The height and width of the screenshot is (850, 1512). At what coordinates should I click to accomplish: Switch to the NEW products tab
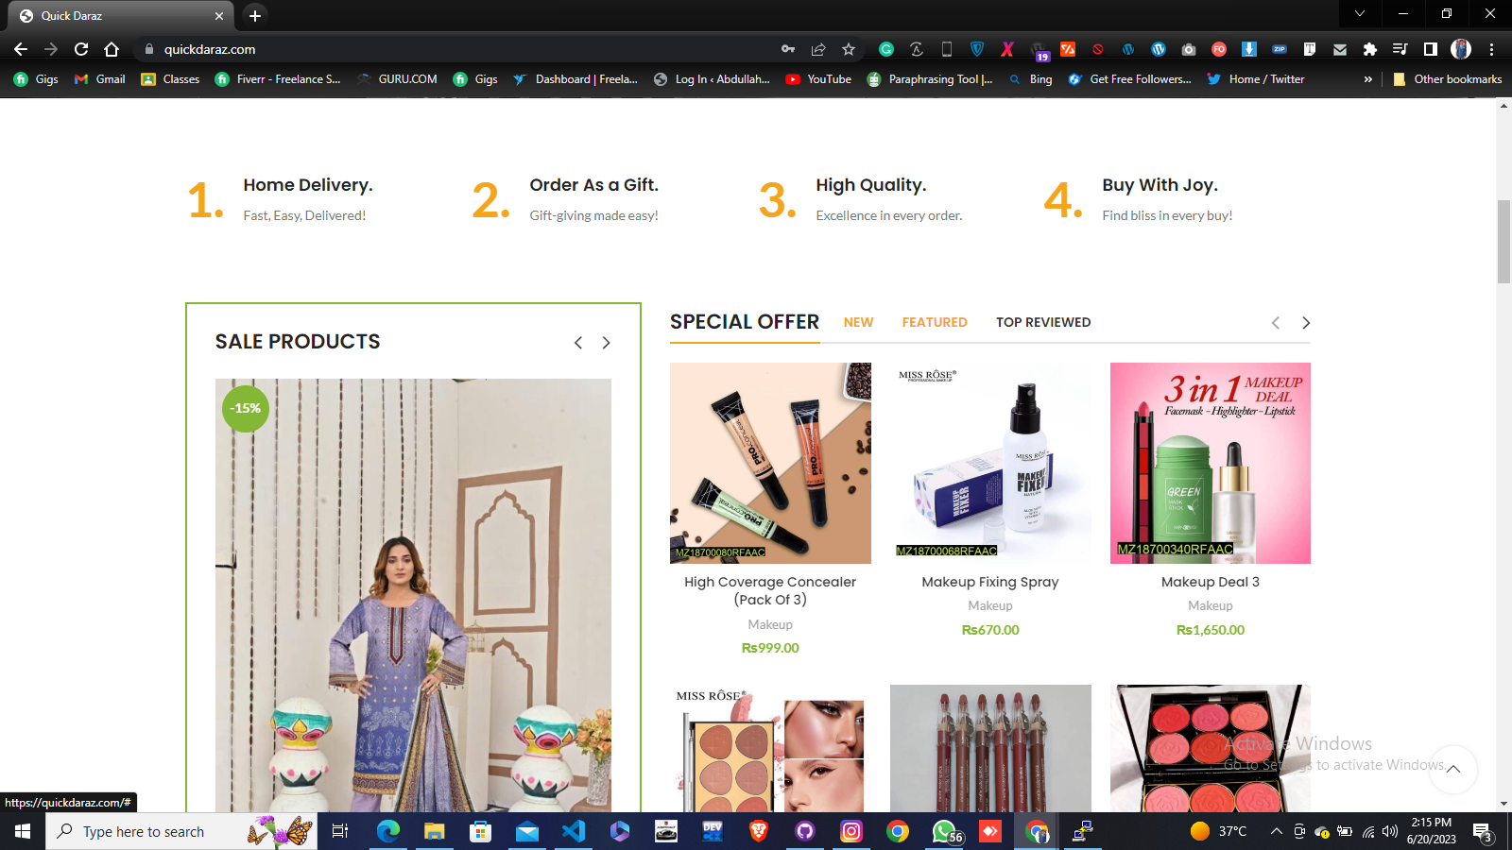[858, 322]
